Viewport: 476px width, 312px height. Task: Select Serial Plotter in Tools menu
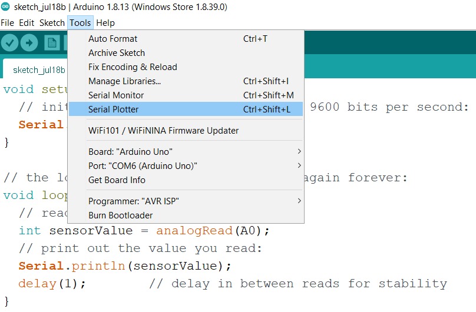click(x=186, y=109)
